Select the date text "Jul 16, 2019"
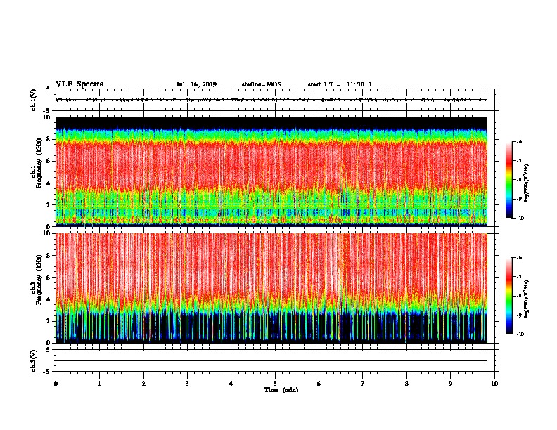 196,84
